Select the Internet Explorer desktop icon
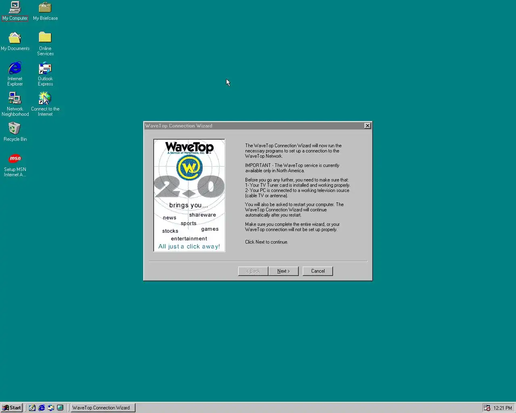Screen dimensions: 516x413 click(x=15, y=74)
